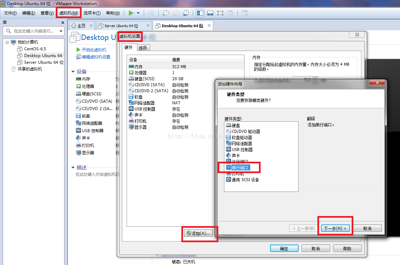
Task: Close the 虚拟机设置 dialog with X
Action: tap(357, 35)
